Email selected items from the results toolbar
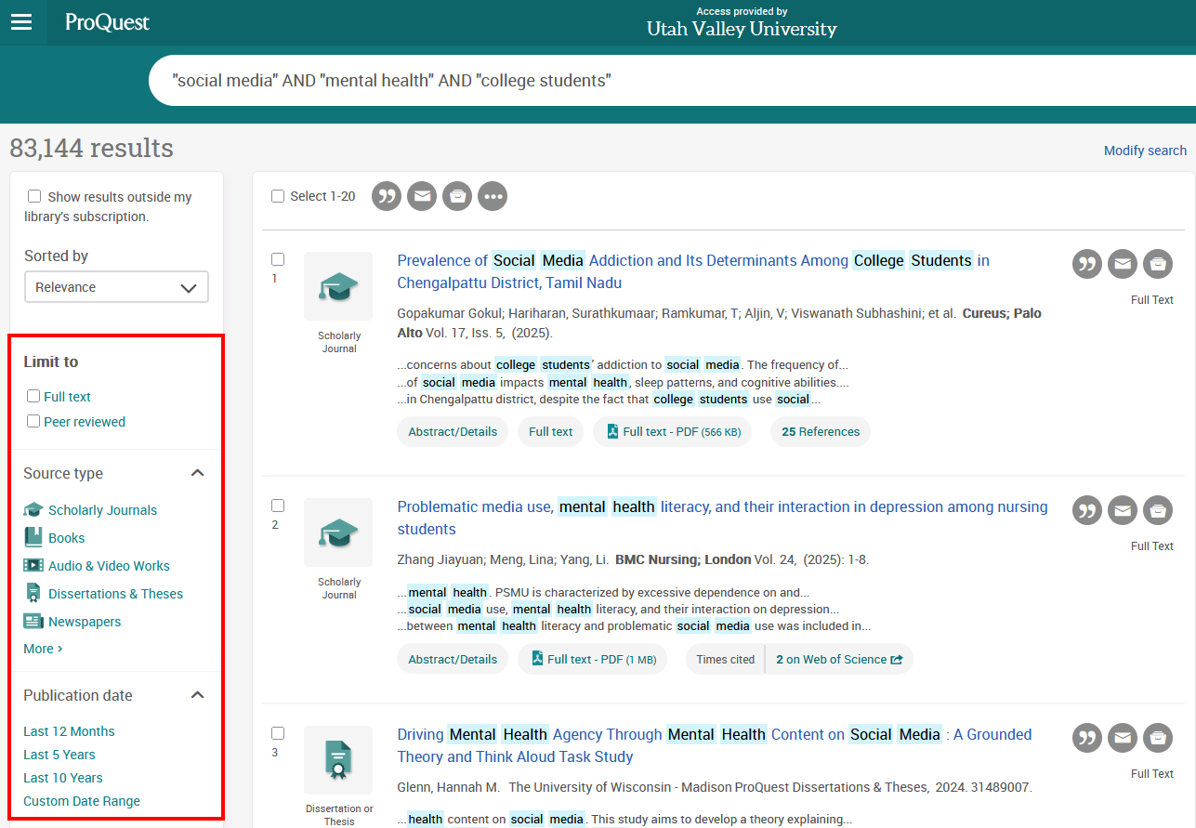 pos(422,196)
